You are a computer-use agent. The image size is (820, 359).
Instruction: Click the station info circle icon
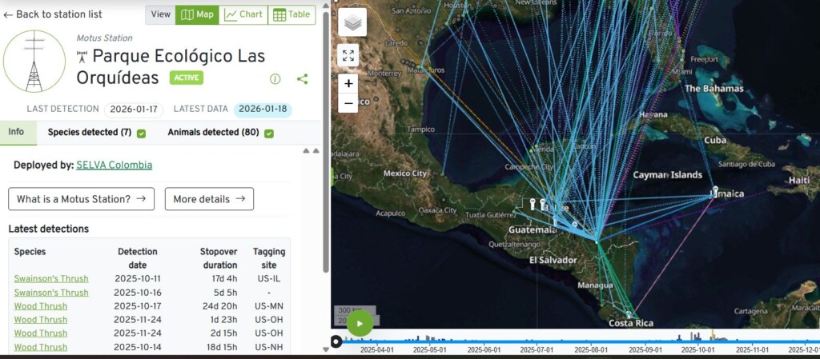[275, 78]
